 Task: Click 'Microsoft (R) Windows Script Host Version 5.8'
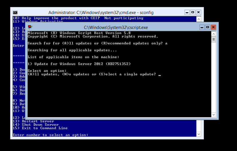(x=79, y=33)
